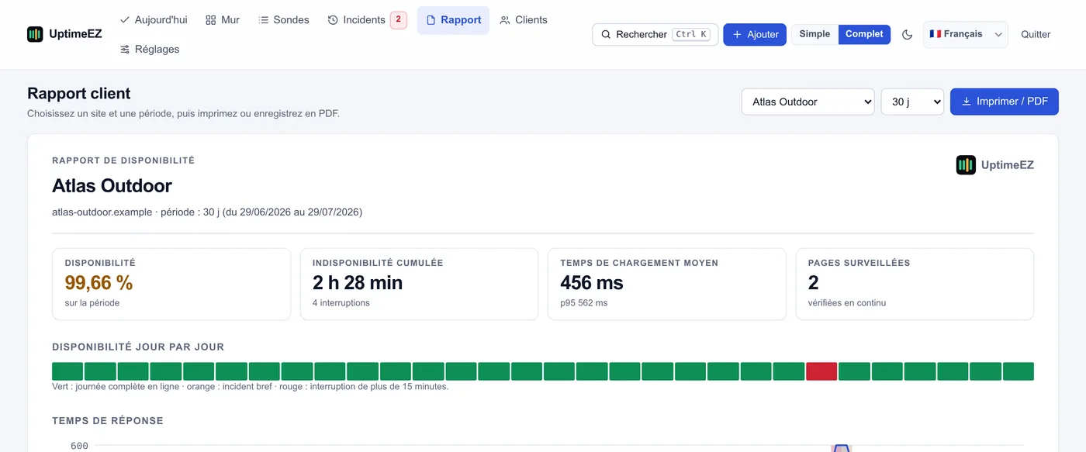The width and height of the screenshot is (1086, 452).
Task: Click the 'Disponibilité jour par jour' heading
Action: point(138,347)
